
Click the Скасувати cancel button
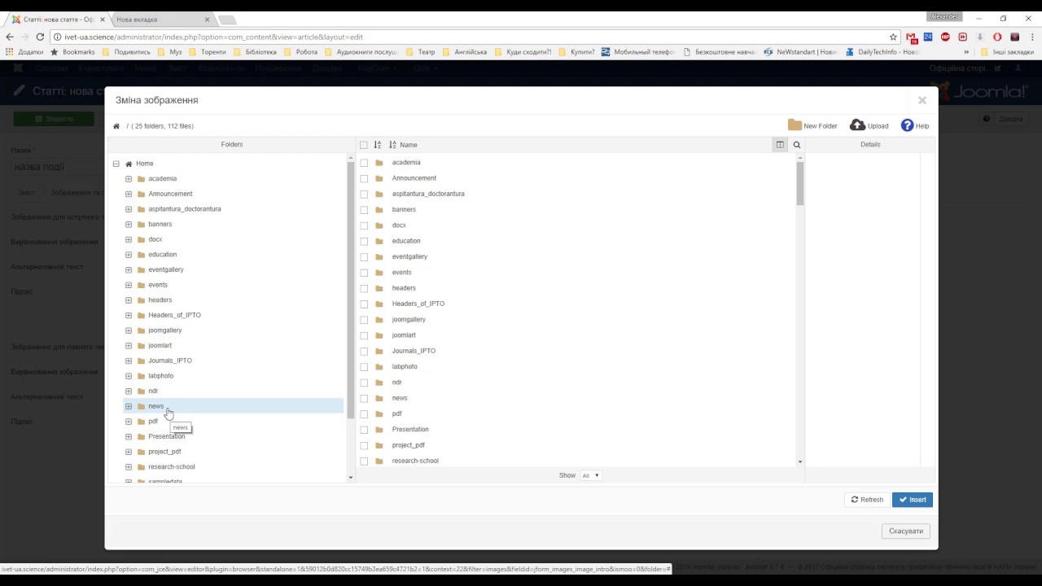[x=905, y=531]
